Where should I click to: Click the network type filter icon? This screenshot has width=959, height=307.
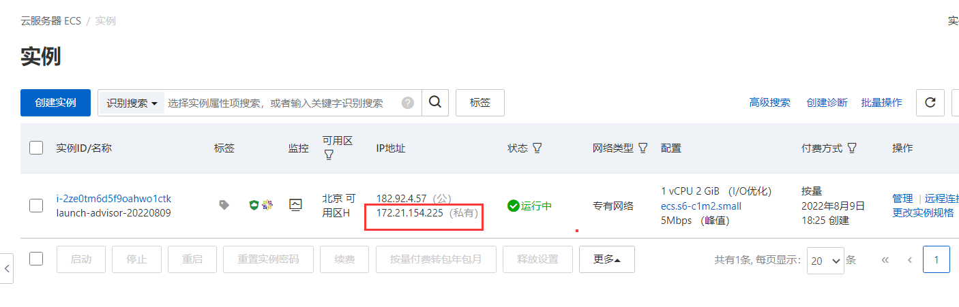point(643,148)
